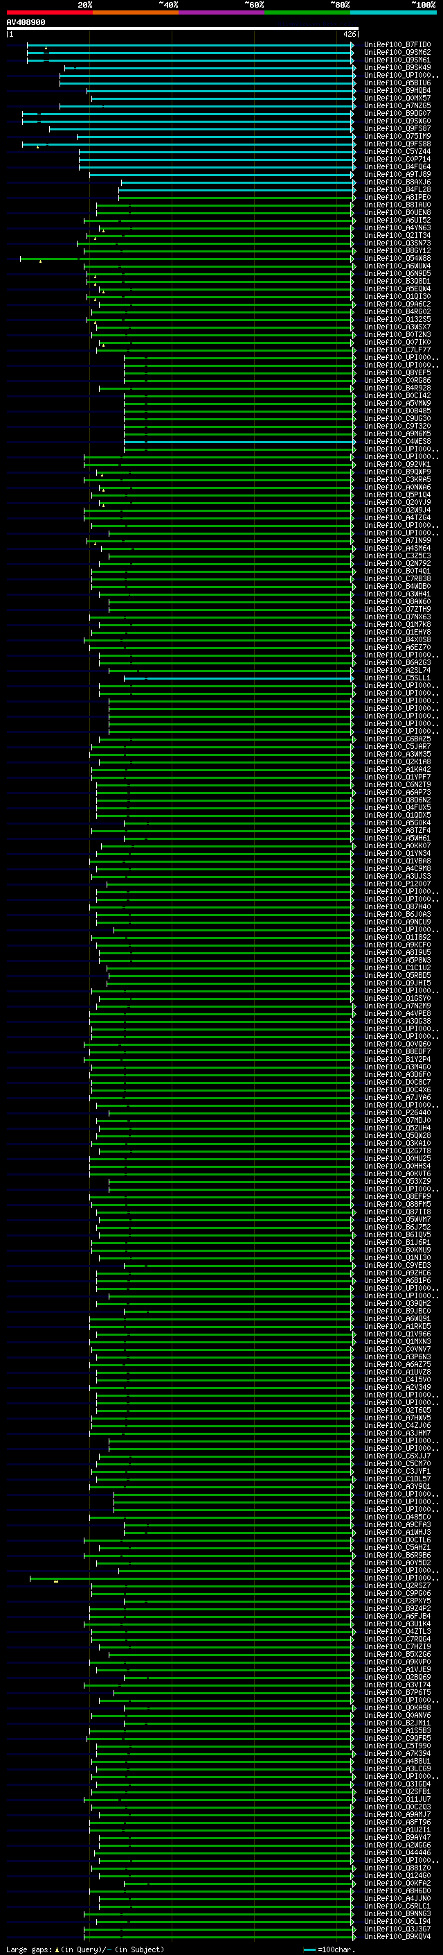
Task: Select label UniRef100_Q0MX57
Action: 397,98
